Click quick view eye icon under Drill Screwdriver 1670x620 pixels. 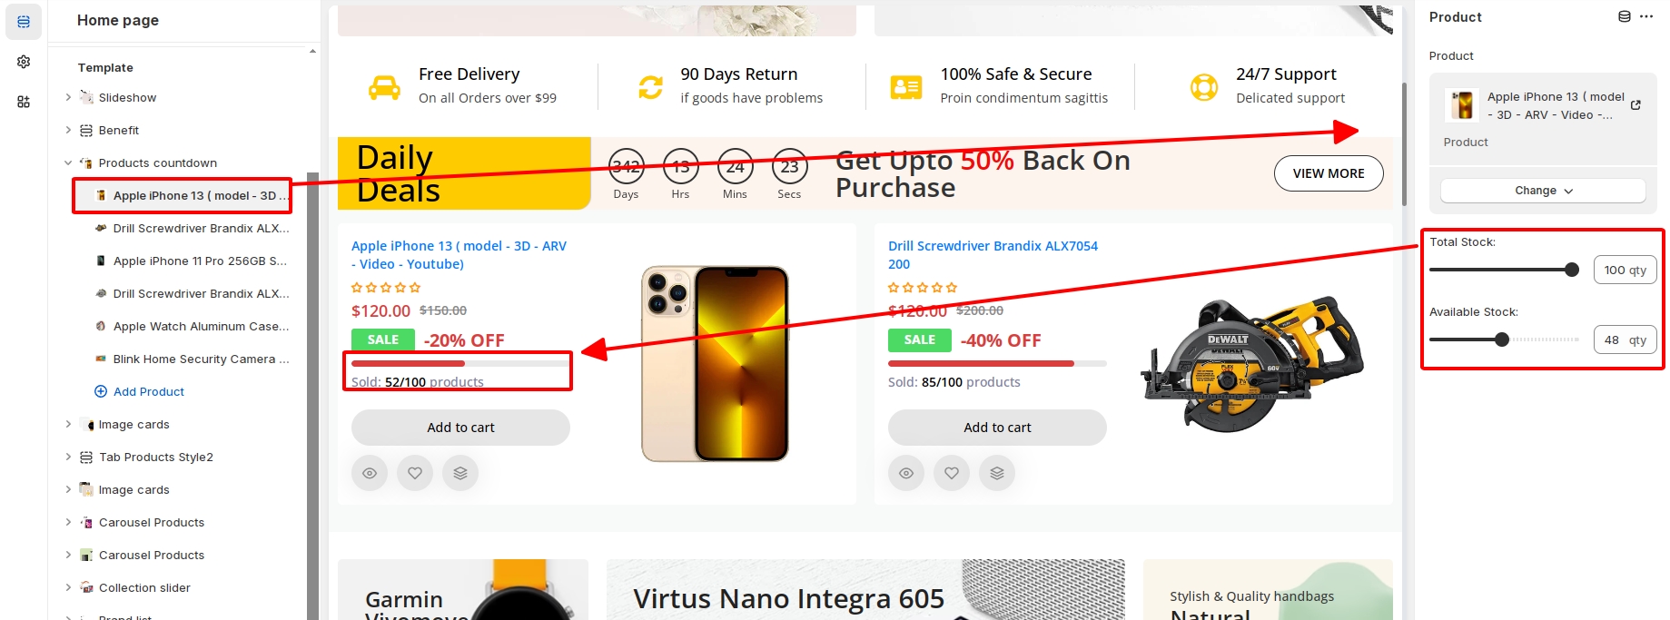[x=906, y=473]
